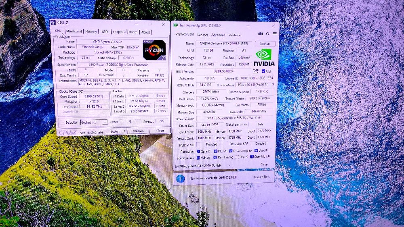
Task: Minimize the CPU-Z window
Action: (137, 24)
